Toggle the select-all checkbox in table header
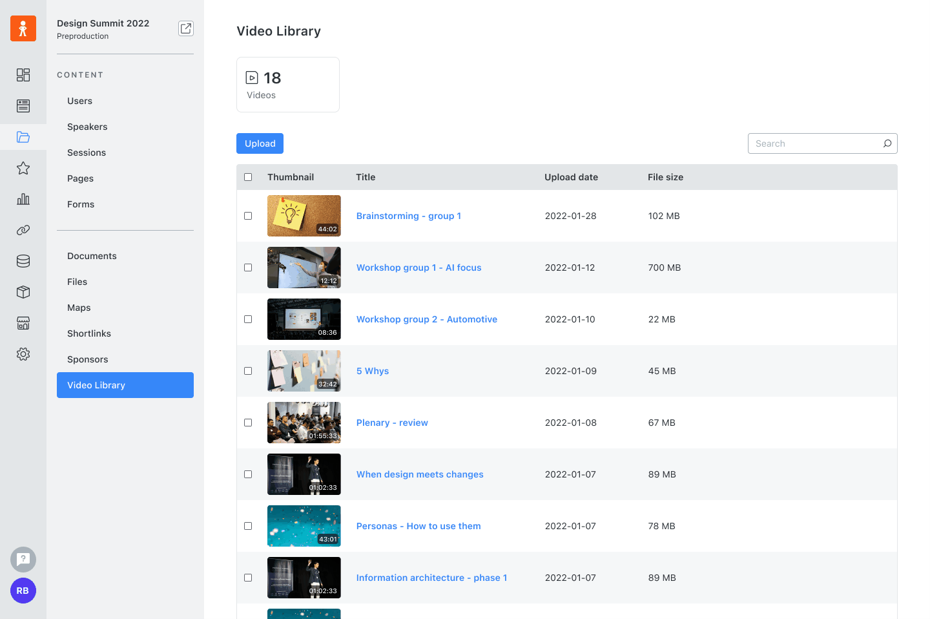Viewport: 930px width, 619px height. [x=248, y=177]
